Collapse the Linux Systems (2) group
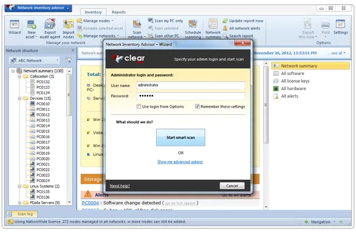Screen dimensions: 356x233 19,186
